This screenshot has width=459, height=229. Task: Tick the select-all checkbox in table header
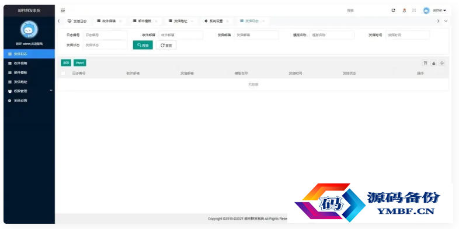(63, 73)
